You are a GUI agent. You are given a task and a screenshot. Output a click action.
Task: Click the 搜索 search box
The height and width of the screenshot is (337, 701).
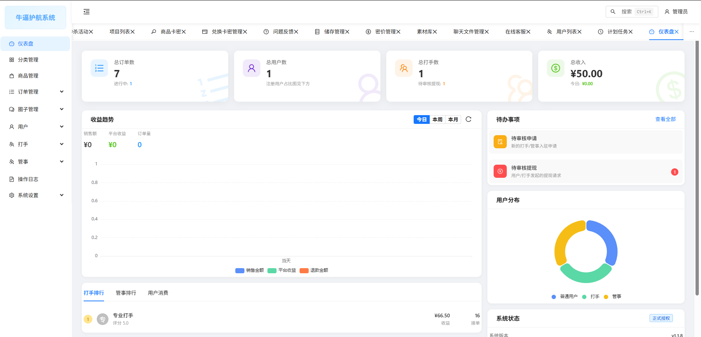point(632,12)
